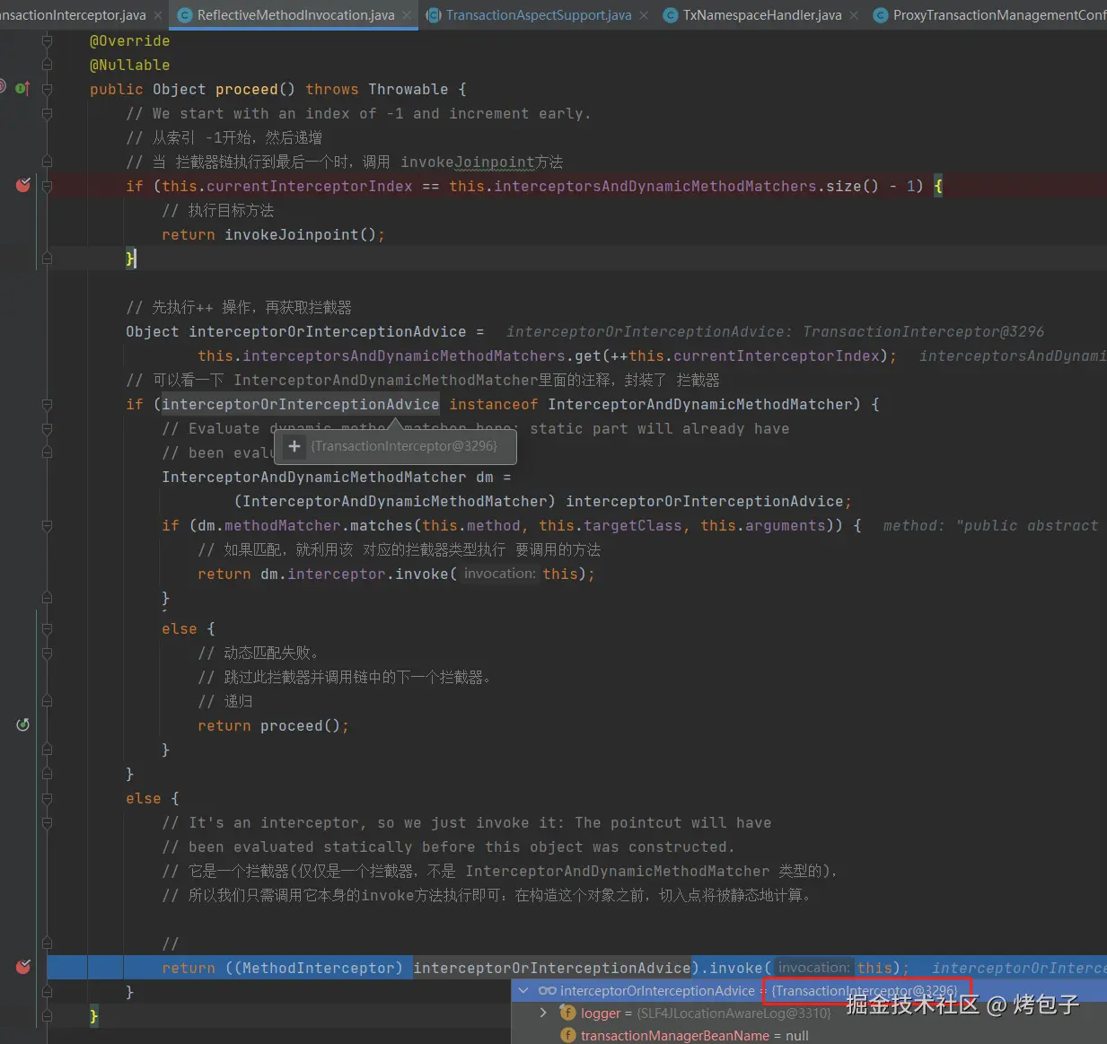Click {TransactionInterceptor@3296} value in debugger popup
The image size is (1107, 1044).
[865, 991]
